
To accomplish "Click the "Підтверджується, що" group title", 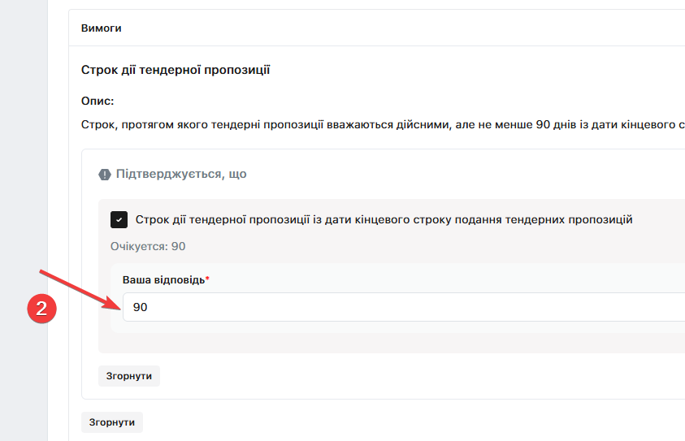I will 181,175.
